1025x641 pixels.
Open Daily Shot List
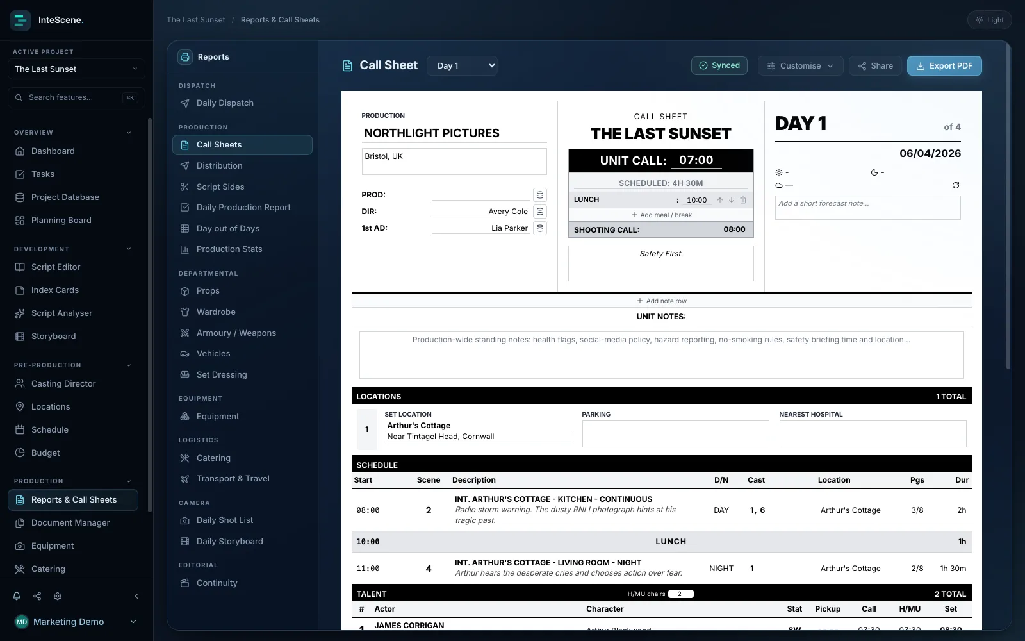[x=242, y=520]
